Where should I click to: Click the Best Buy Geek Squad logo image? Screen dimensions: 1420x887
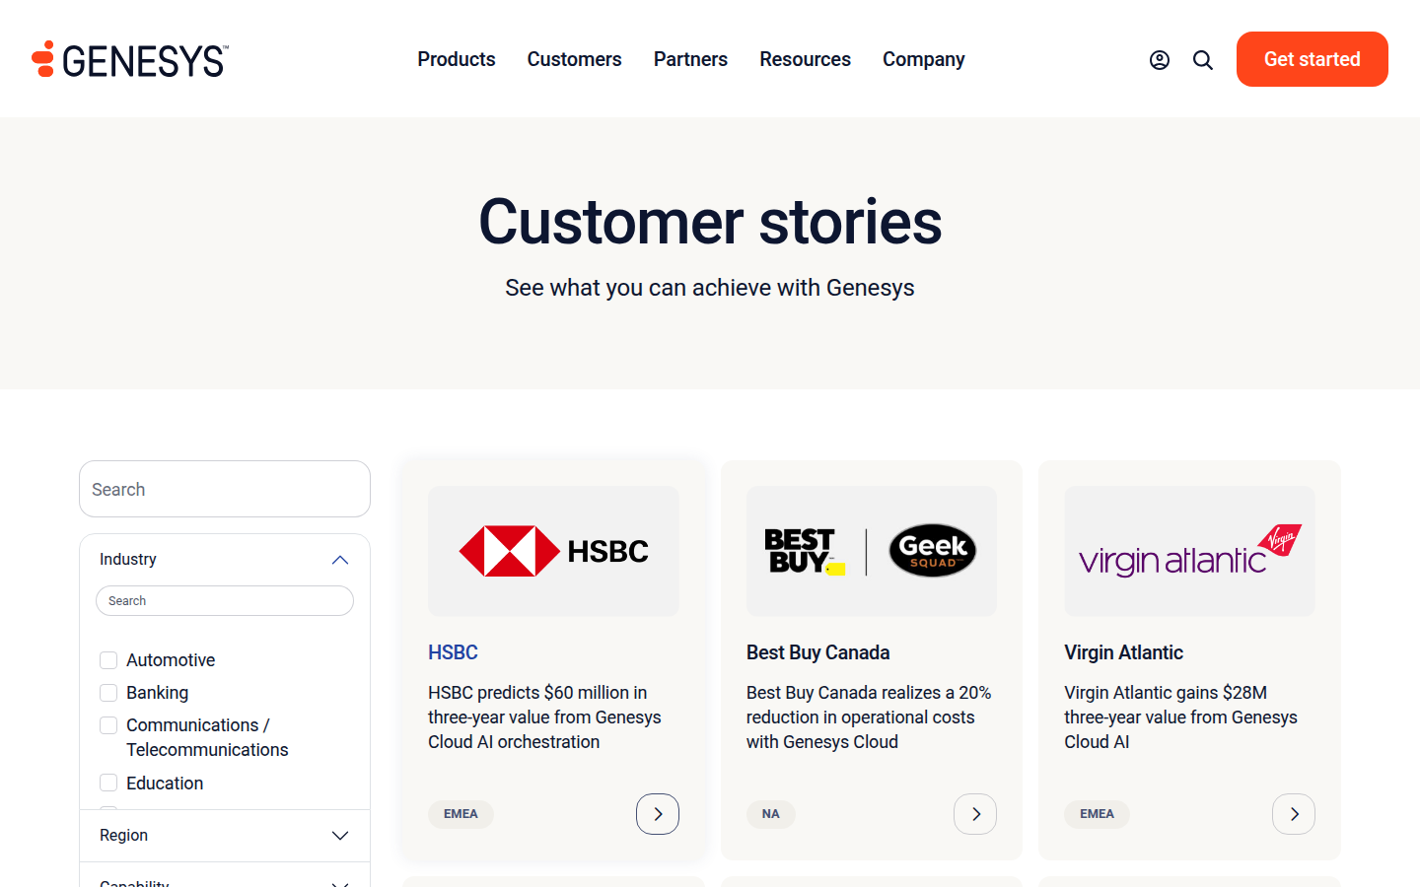(x=872, y=551)
